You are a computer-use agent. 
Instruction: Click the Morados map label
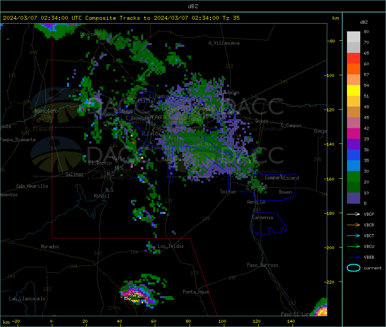click(x=50, y=247)
